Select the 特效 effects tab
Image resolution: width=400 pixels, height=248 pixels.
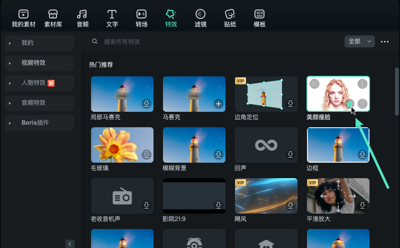(x=171, y=18)
